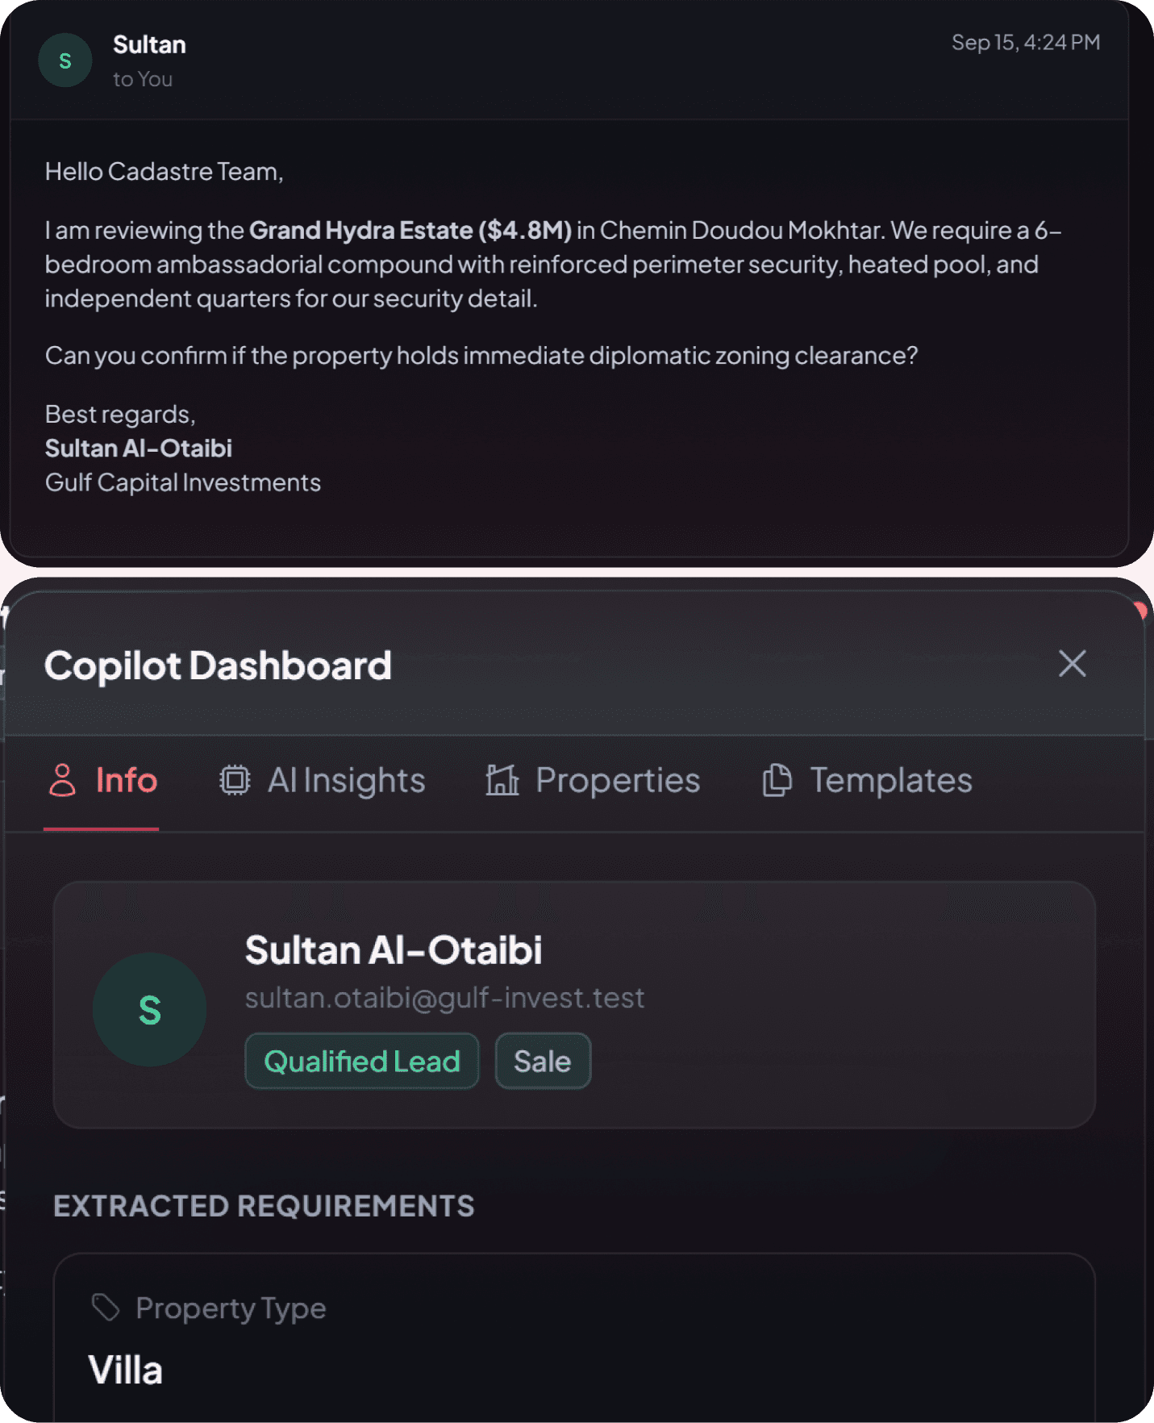Select the Info person icon
Viewport: 1154px width, 1423px height.
62,780
